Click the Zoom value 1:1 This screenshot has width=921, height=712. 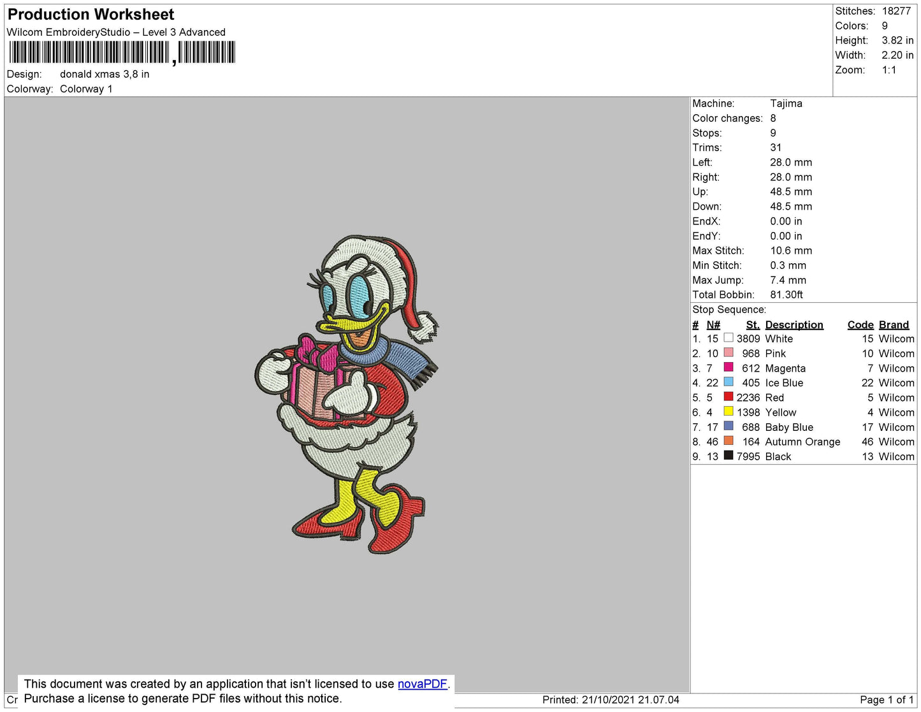pyautogui.click(x=889, y=70)
